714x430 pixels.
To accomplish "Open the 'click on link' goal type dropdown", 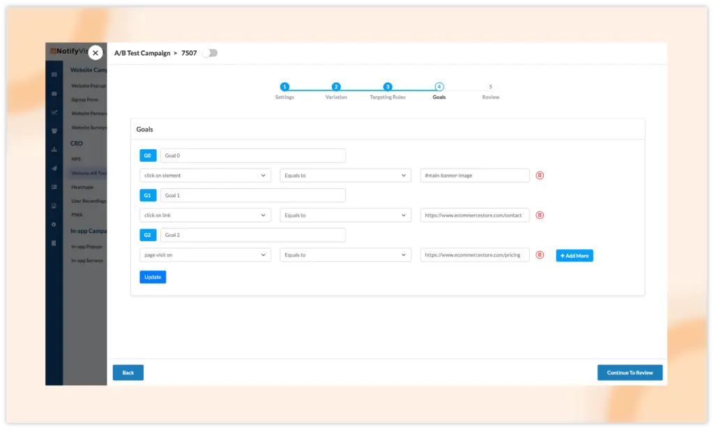I will (x=205, y=215).
